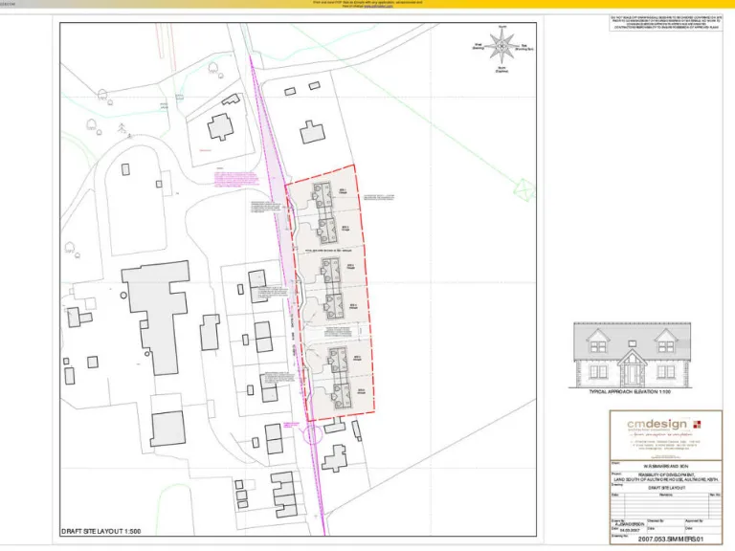Screen dimensions: 735x551
Task: Click the square building below the L-shaped building
Action: click(167, 429)
